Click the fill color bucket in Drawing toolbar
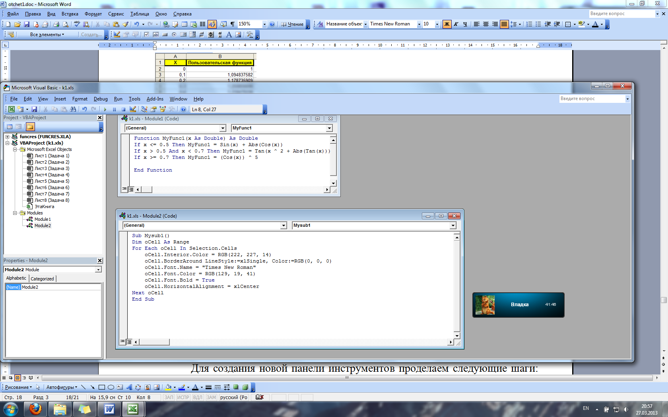Screen dimensions: 668x417 coord(169,387)
